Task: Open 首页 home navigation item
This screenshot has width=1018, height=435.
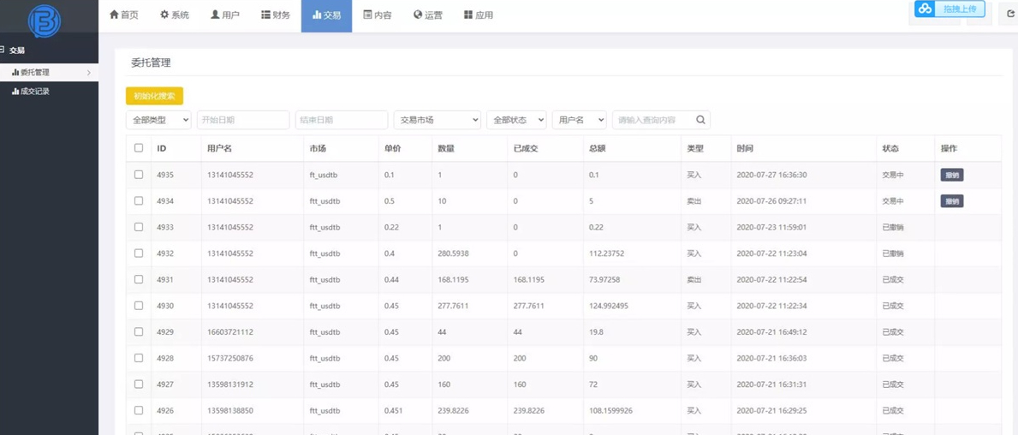Action: [124, 15]
